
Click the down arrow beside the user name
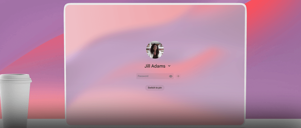point(169,66)
